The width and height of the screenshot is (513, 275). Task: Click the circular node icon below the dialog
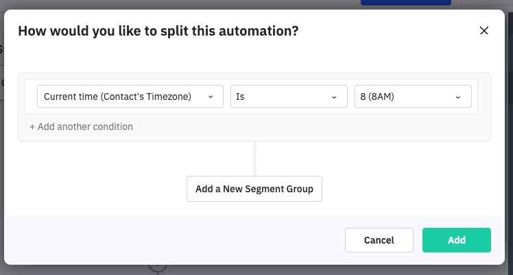point(158,269)
